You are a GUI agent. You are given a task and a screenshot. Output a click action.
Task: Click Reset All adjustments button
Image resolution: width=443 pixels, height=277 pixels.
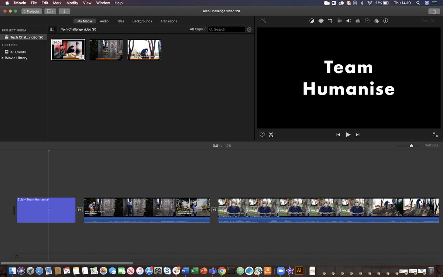click(x=428, y=21)
